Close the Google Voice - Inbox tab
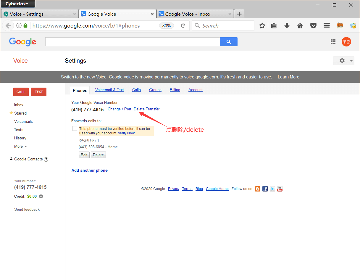 pos(230,14)
